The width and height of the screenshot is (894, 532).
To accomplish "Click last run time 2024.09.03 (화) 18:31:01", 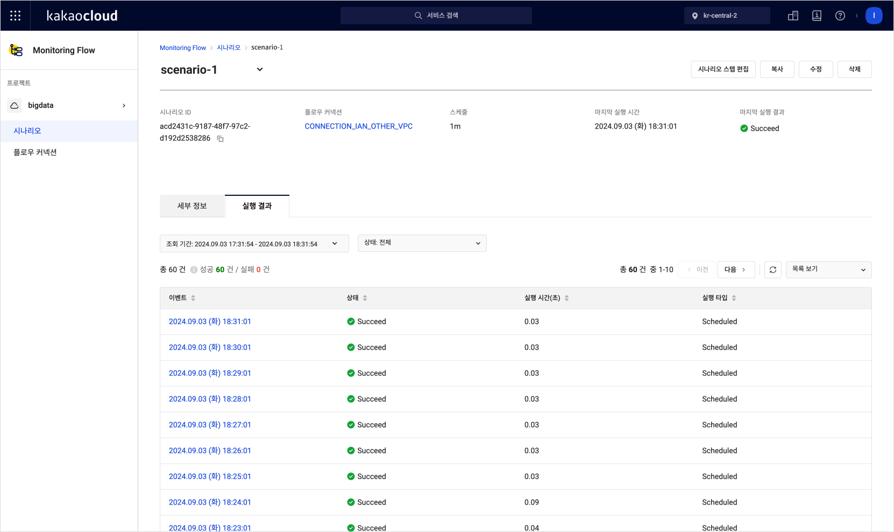I will 636,126.
